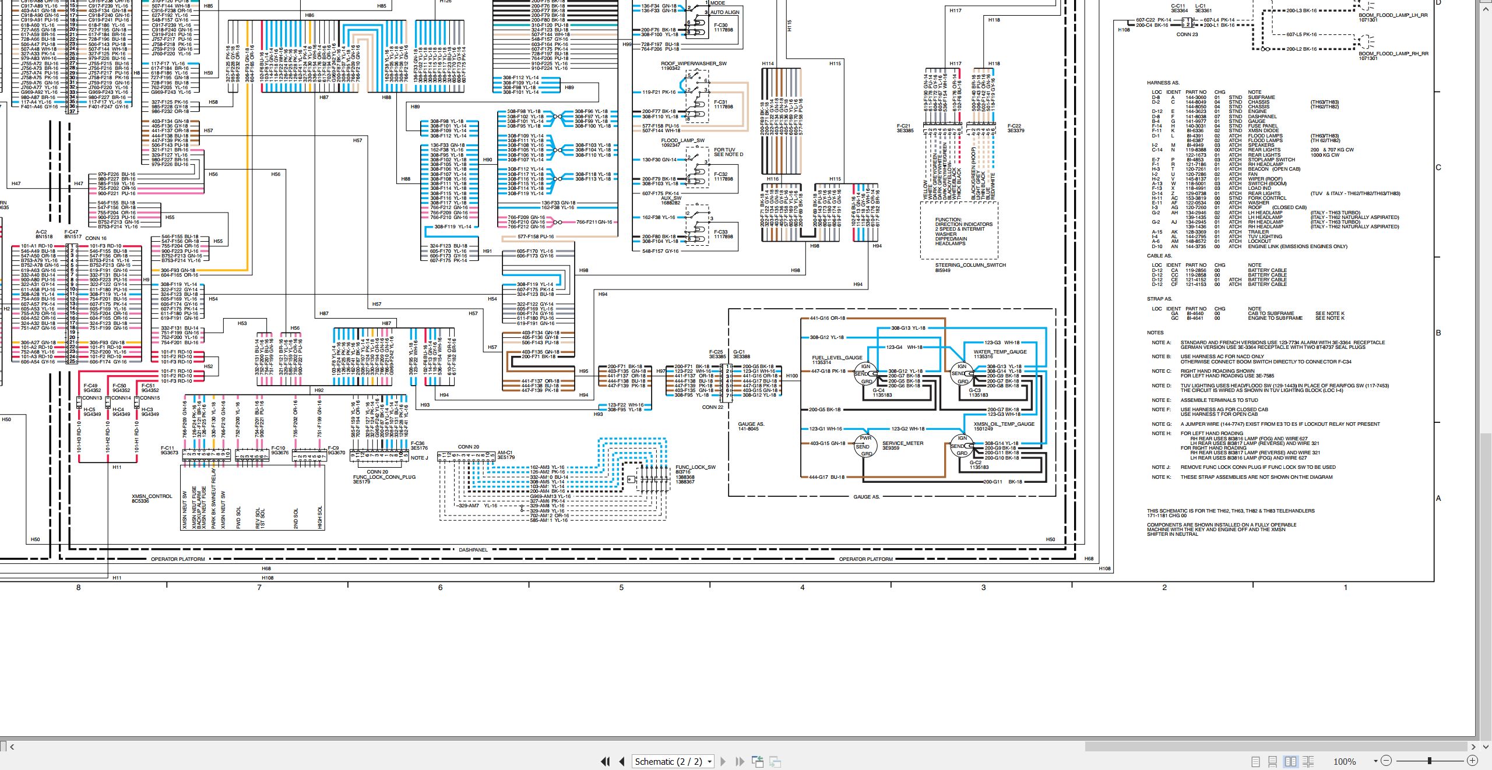1492x770 pixels.
Task: Go back to the previous view
Action: (758, 761)
